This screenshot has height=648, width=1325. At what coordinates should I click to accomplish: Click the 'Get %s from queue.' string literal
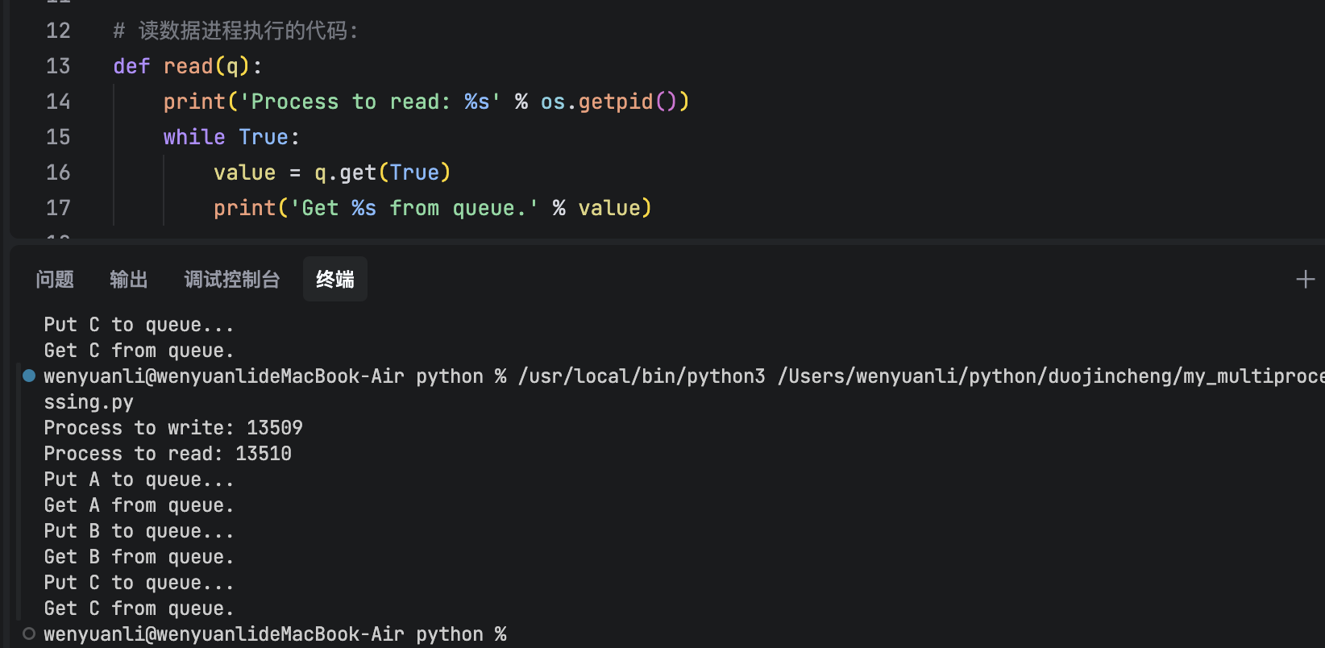[414, 208]
